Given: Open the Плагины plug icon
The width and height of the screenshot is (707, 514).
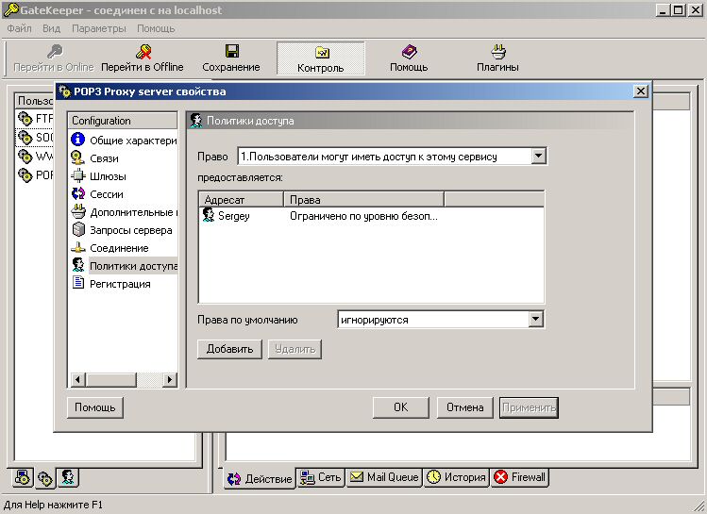Looking at the screenshot, I should [498, 52].
